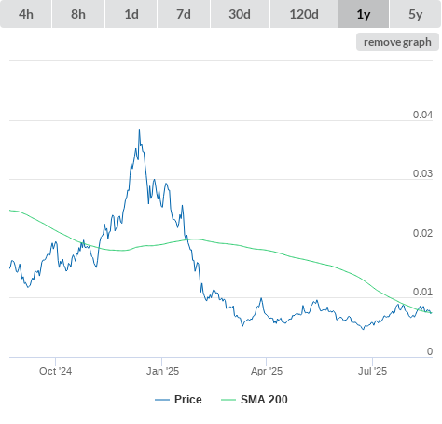Click the 0.02 y-axis label
442x424 pixels.
tap(422, 233)
